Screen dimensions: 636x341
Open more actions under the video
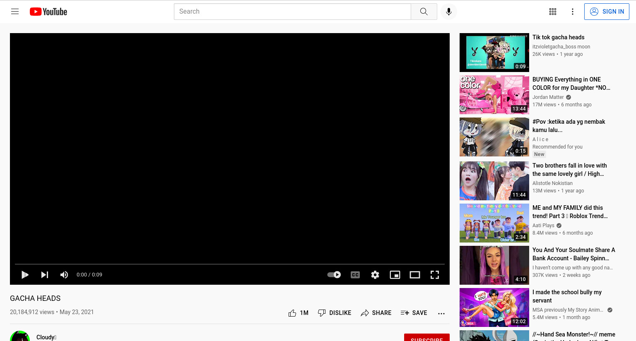(x=441, y=313)
